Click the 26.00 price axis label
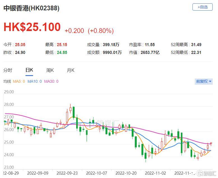Viewport: 218px width, 178px height. coord(9,130)
